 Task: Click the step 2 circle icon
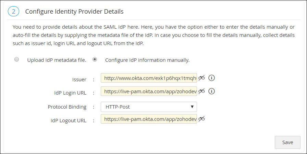coord(13,12)
